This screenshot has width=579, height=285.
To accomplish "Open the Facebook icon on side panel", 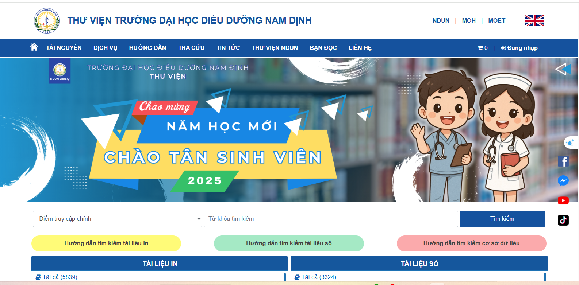I will pos(563,161).
